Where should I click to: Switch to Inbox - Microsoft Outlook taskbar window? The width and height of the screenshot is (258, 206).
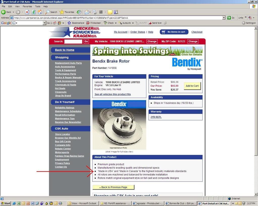83,203
